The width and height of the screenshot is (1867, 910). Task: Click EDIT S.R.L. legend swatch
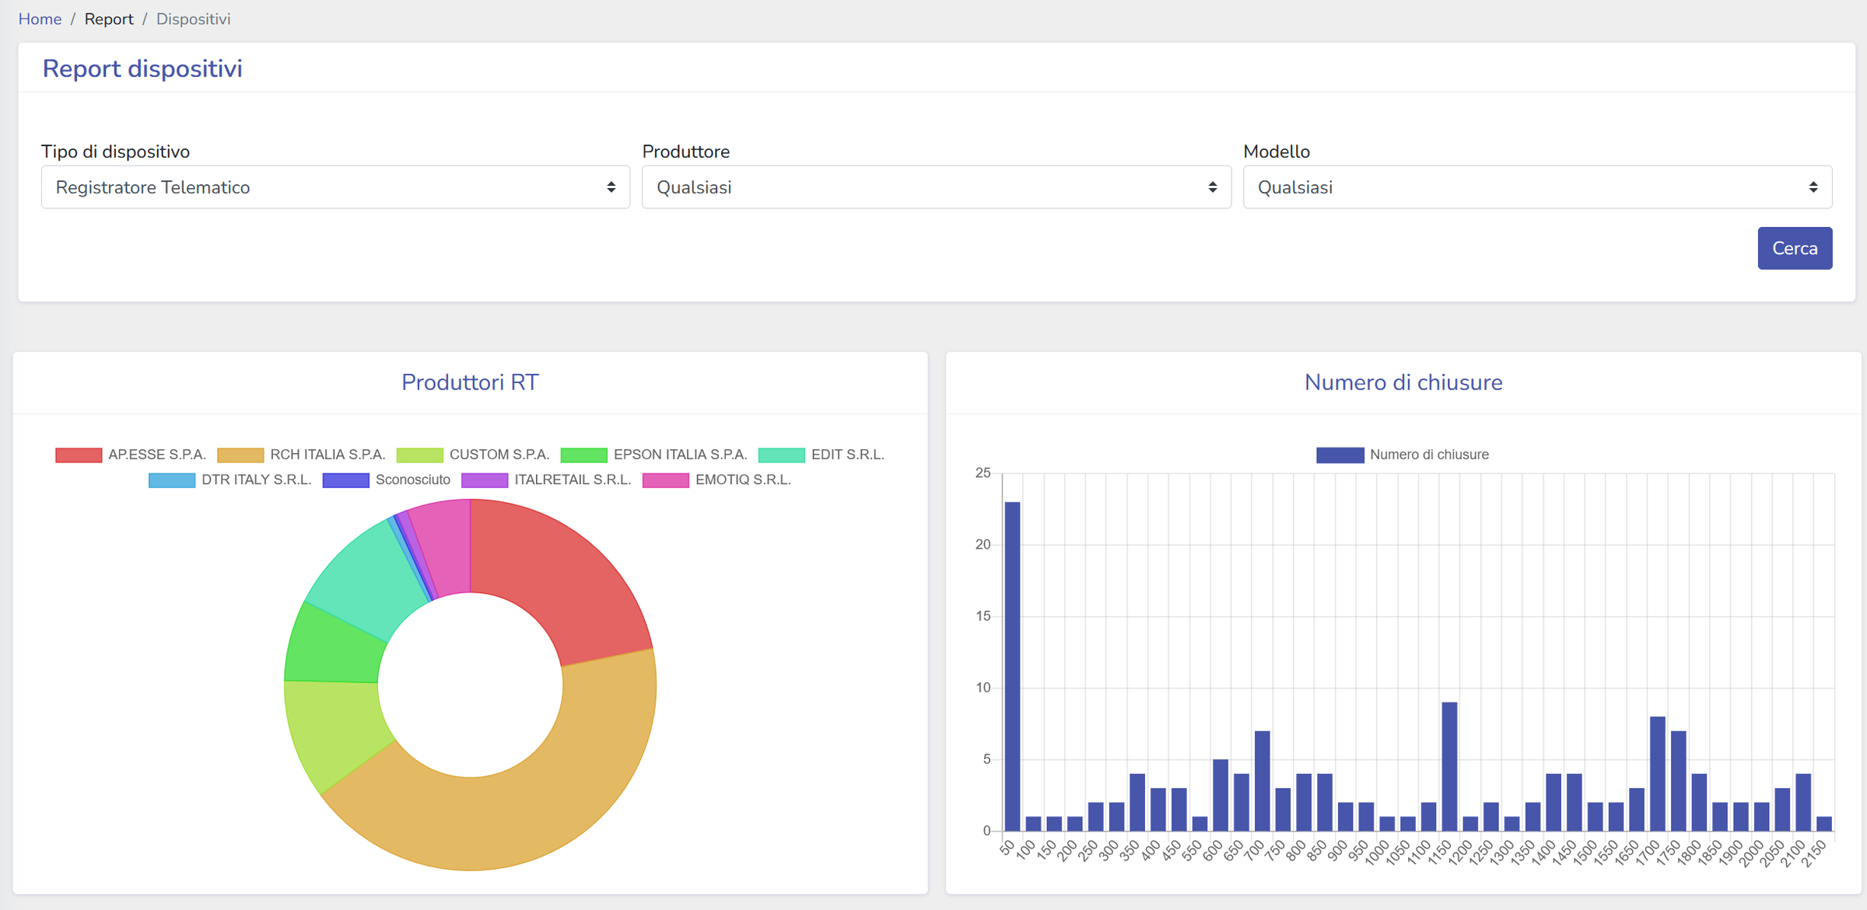[781, 455]
